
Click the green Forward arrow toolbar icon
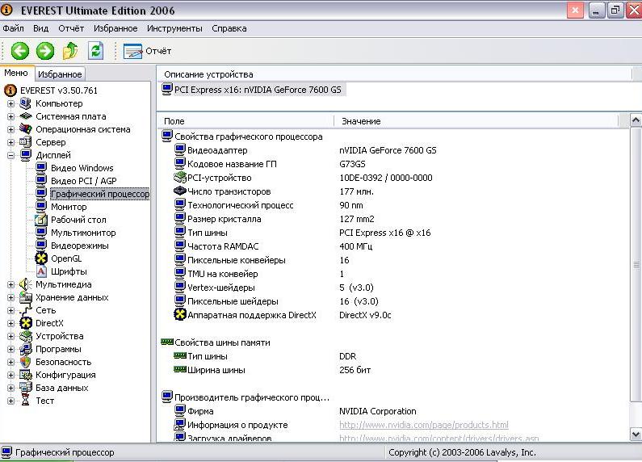pyautogui.click(x=45, y=51)
